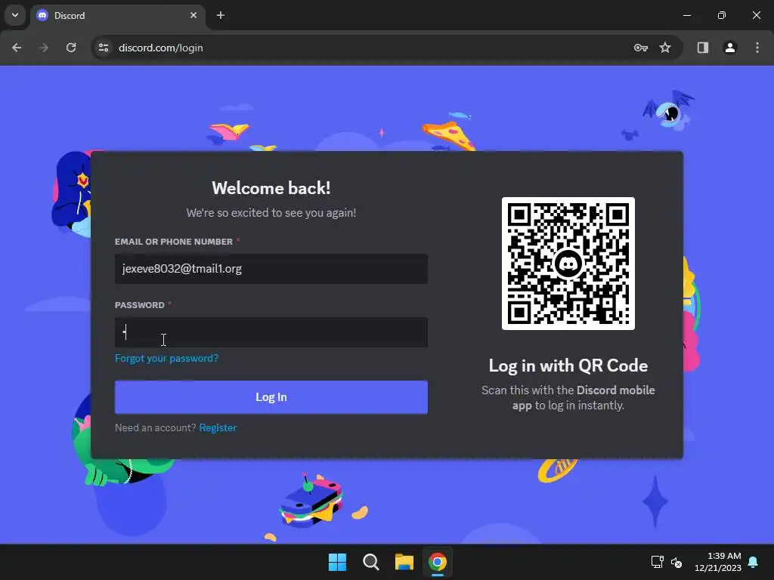Screen dimensions: 774x580
Task: Expand the tab search dropdown
Action: point(15,15)
